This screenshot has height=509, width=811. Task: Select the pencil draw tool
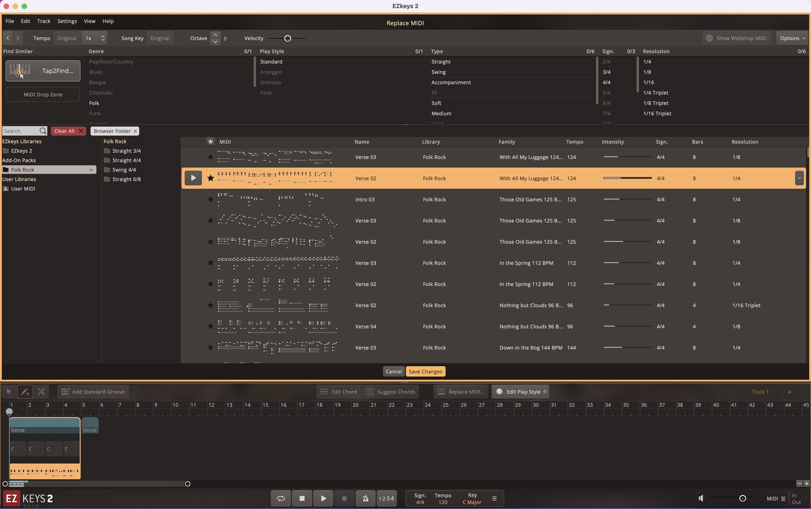click(x=25, y=392)
